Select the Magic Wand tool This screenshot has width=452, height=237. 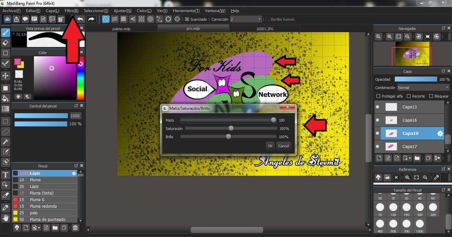click(x=6, y=142)
